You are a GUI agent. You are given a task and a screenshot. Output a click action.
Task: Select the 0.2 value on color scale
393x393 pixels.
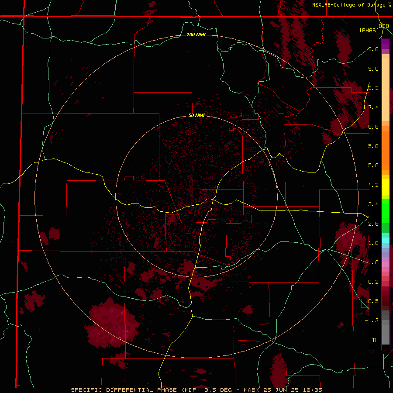point(373,282)
